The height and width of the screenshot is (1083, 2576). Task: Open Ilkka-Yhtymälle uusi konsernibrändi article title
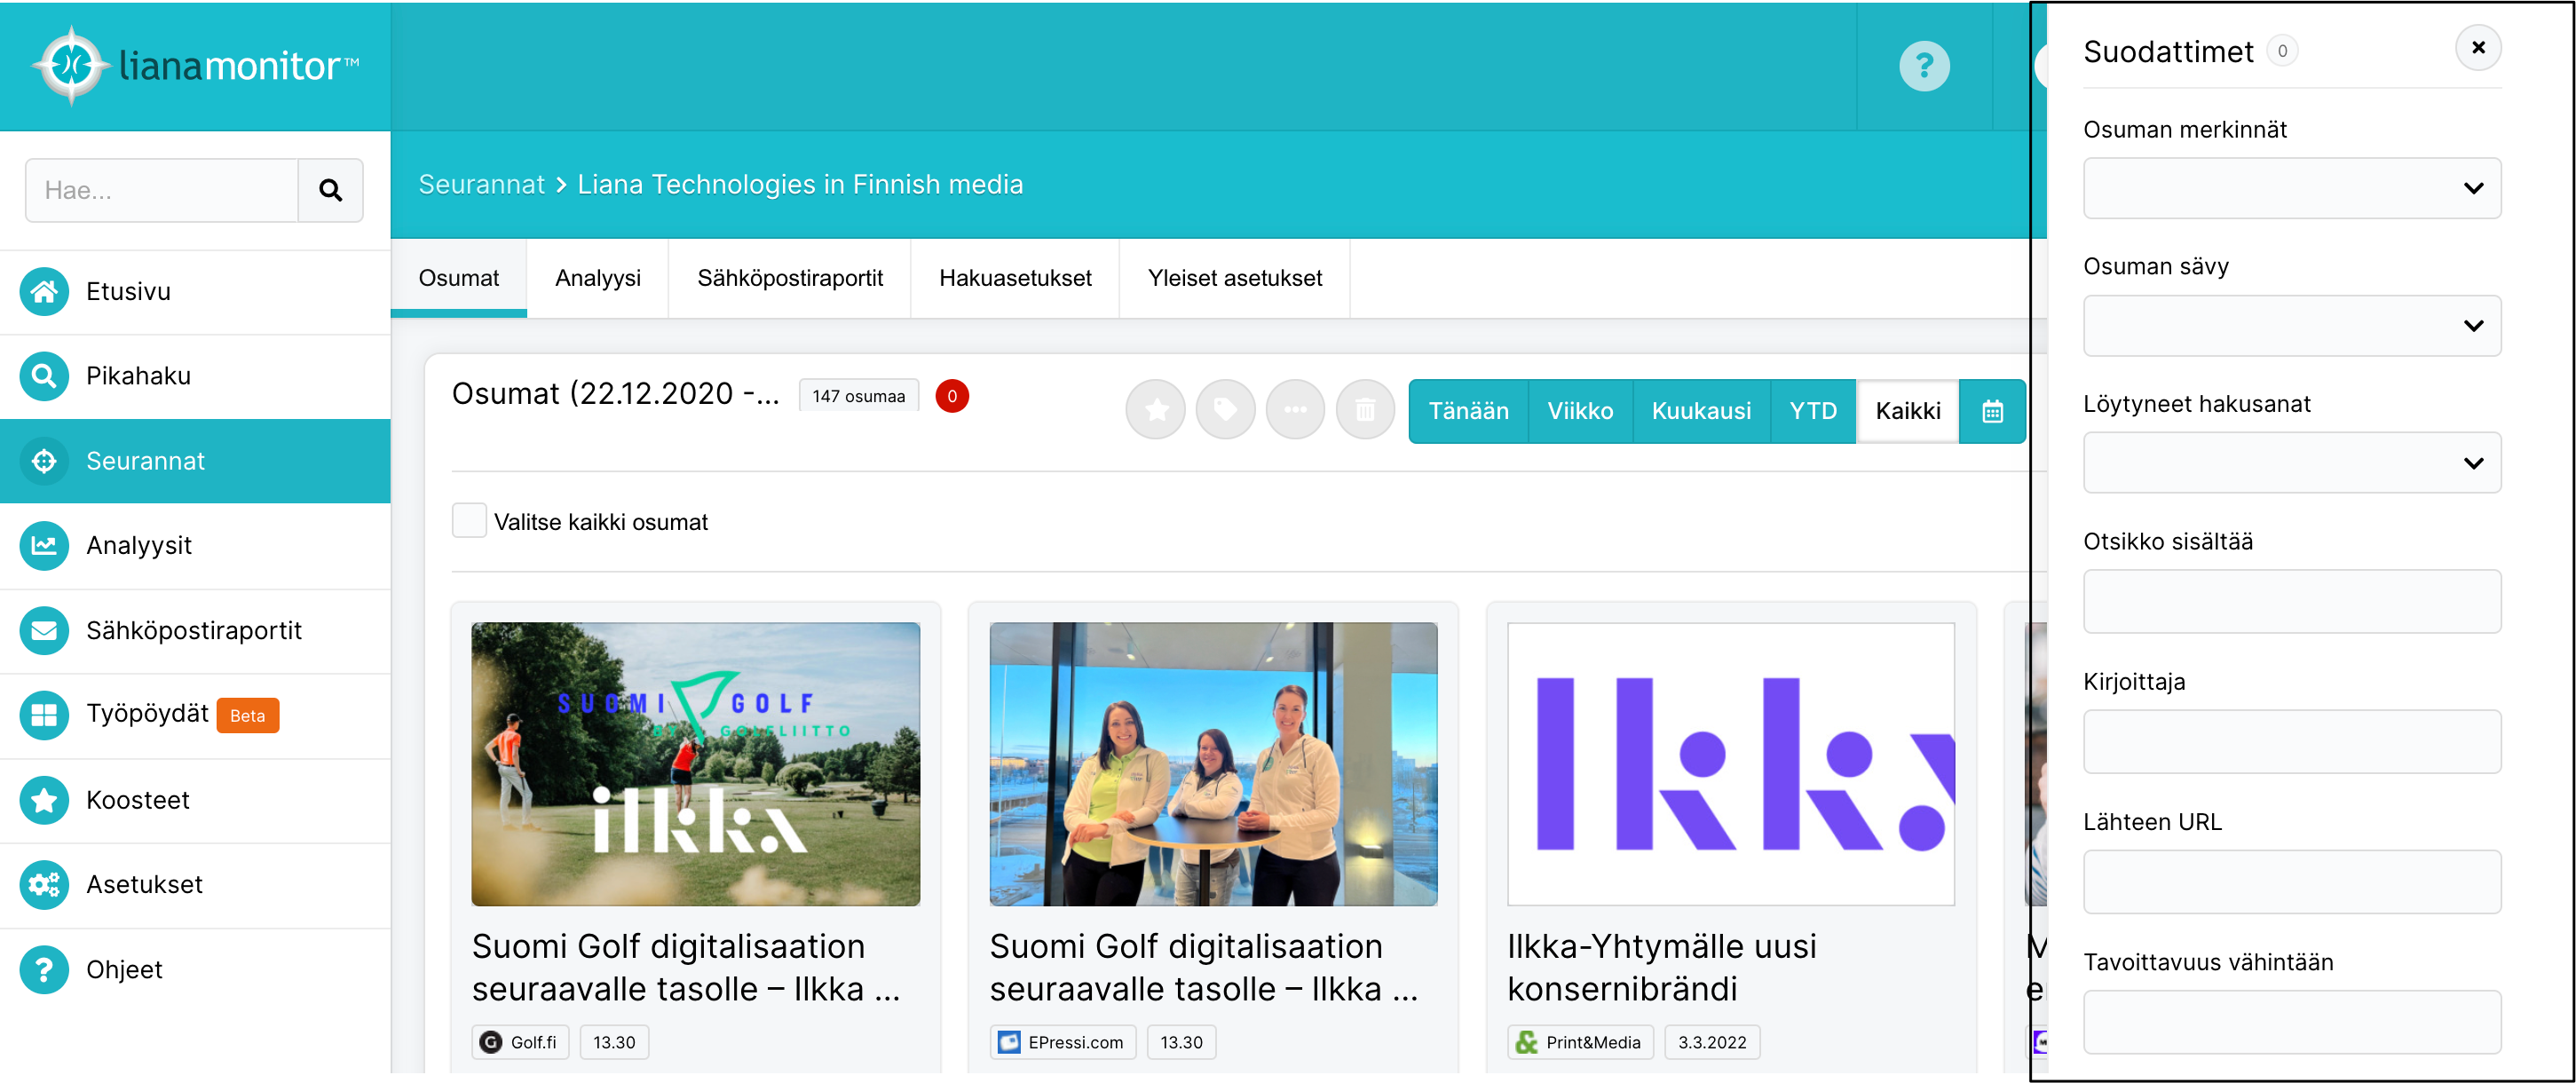pos(1662,967)
